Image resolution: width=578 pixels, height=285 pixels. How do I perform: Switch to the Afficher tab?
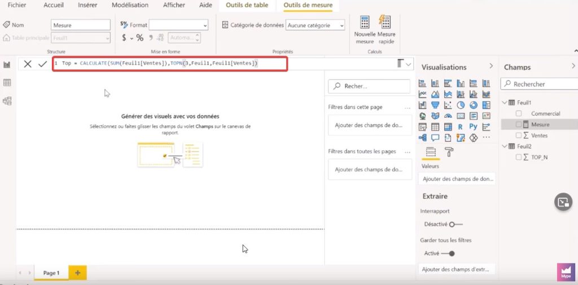pyautogui.click(x=174, y=5)
